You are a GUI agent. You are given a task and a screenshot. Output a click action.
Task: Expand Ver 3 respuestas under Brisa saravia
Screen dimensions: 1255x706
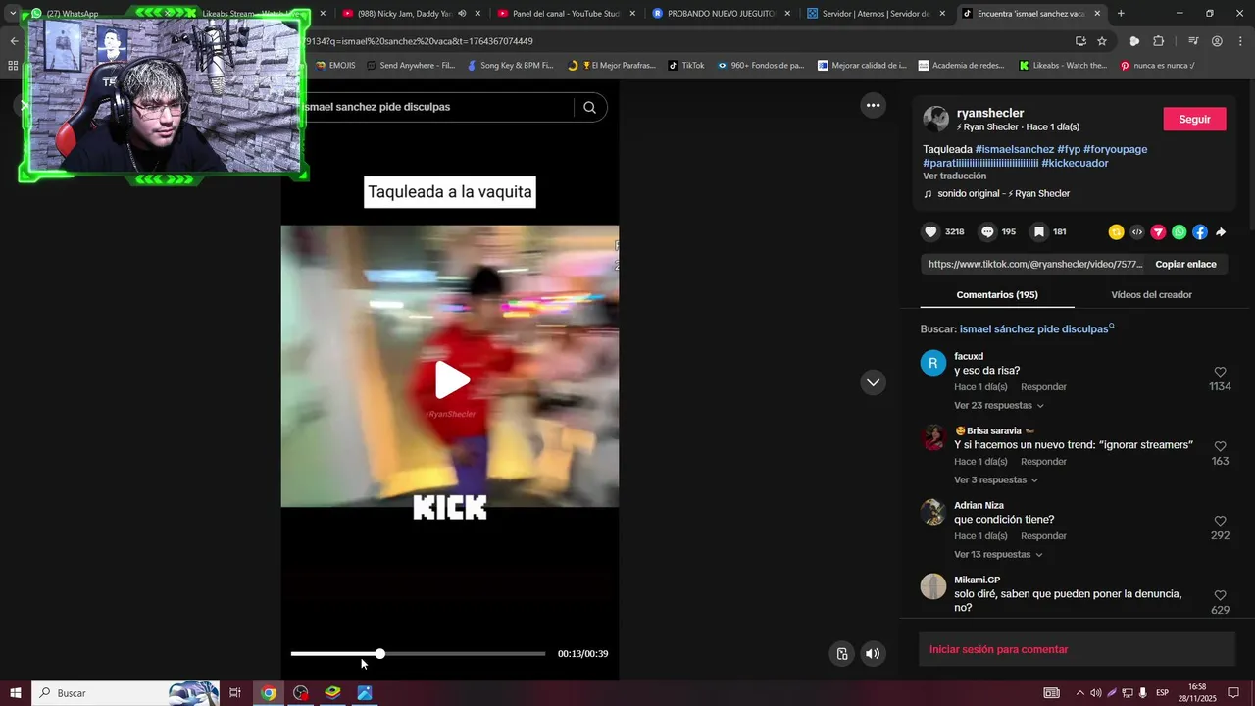point(996,480)
